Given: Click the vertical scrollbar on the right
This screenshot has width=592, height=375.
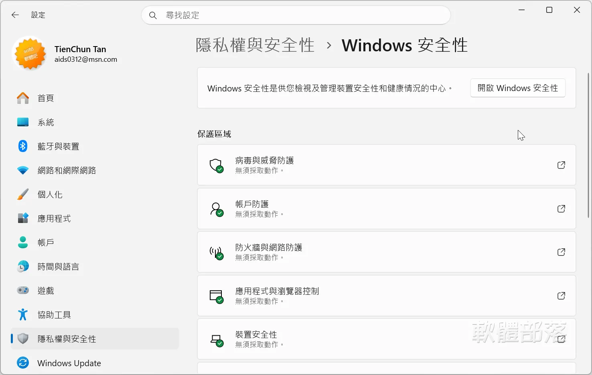Looking at the screenshot, I should (x=588, y=145).
